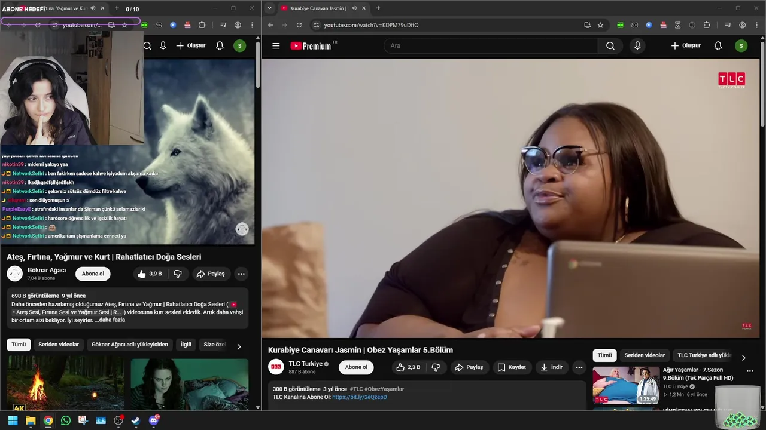Open tab search dropdown in right window
Viewport: 766px width, 430px height.
(270, 8)
